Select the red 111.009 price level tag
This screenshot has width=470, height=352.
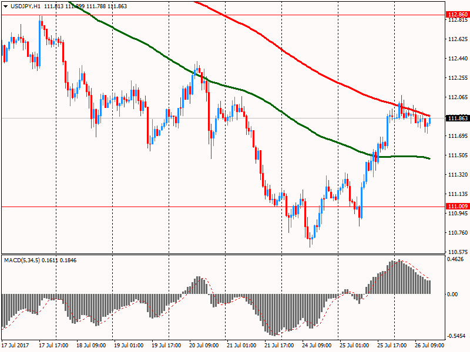458,207
